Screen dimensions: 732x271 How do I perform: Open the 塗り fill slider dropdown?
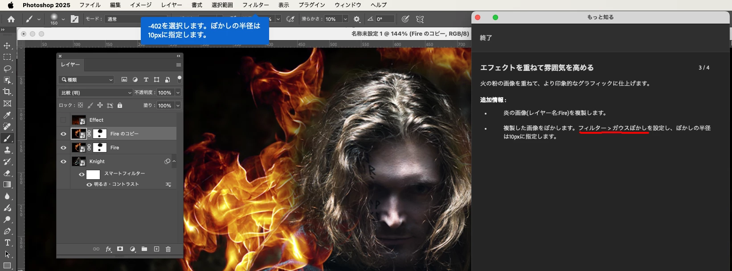(178, 106)
